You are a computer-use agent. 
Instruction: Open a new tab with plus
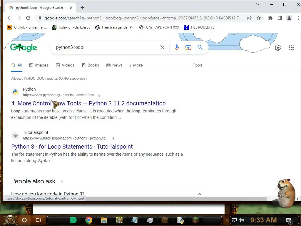[x=82, y=8]
